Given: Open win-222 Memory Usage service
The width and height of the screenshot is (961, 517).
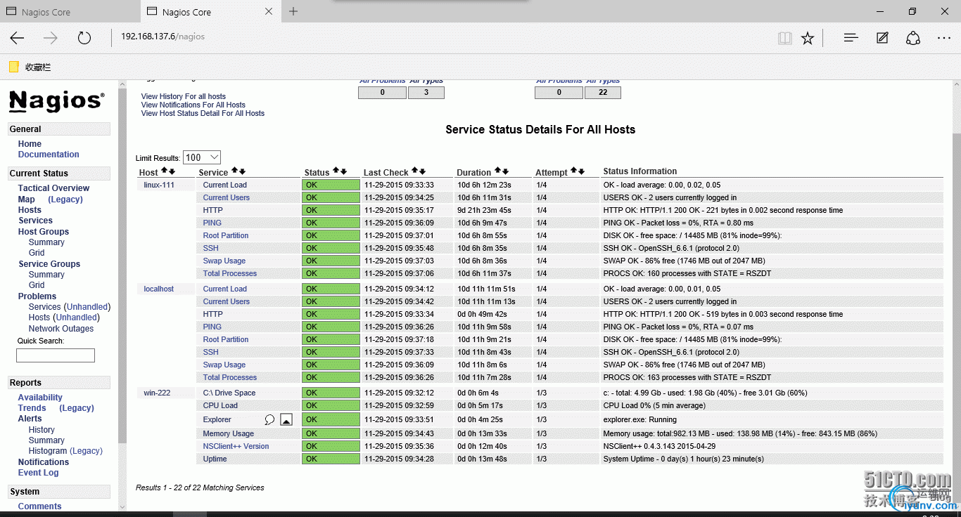Looking at the screenshot, I should click(229, 433).
